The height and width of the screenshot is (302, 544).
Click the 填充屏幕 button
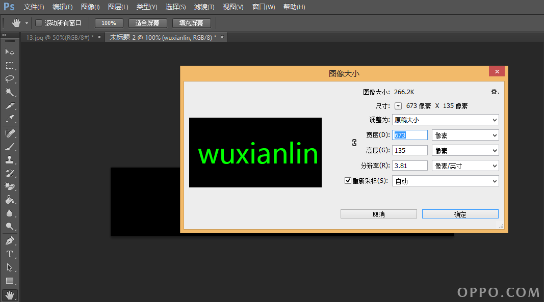click(x=192, y=23)
